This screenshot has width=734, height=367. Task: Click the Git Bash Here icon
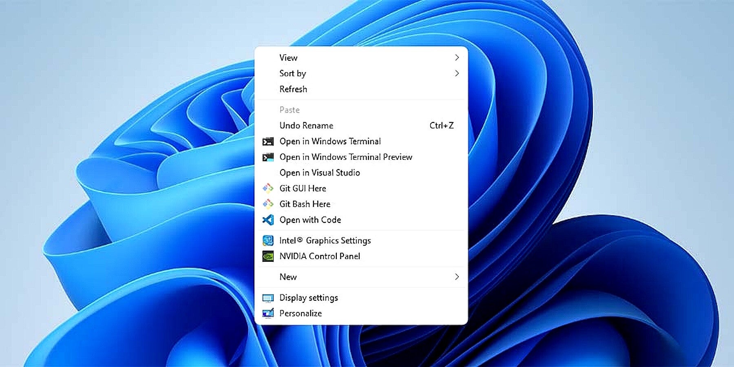268,203
